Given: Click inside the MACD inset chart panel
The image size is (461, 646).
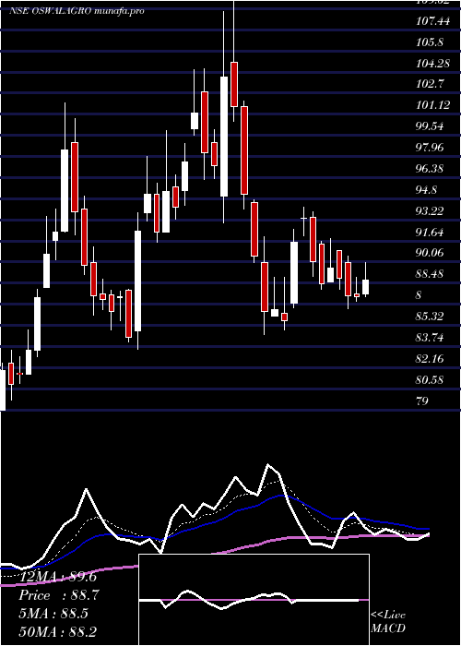Looking at the screenshot, I should click(254, 600).
